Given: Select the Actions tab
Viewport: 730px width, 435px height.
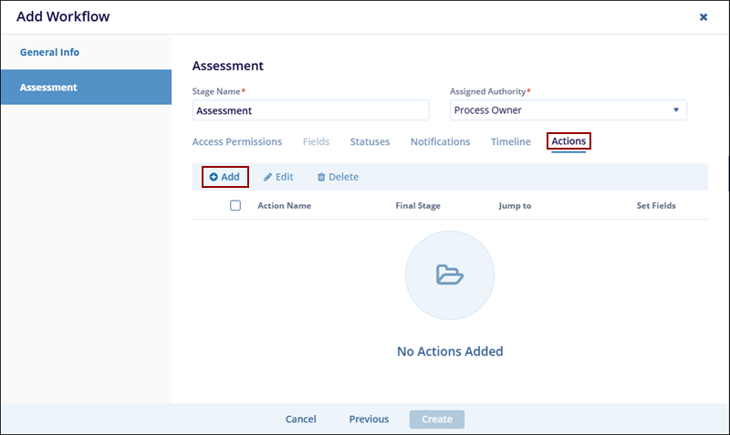Looking at the screenshot, I should [x=568, y=141].
